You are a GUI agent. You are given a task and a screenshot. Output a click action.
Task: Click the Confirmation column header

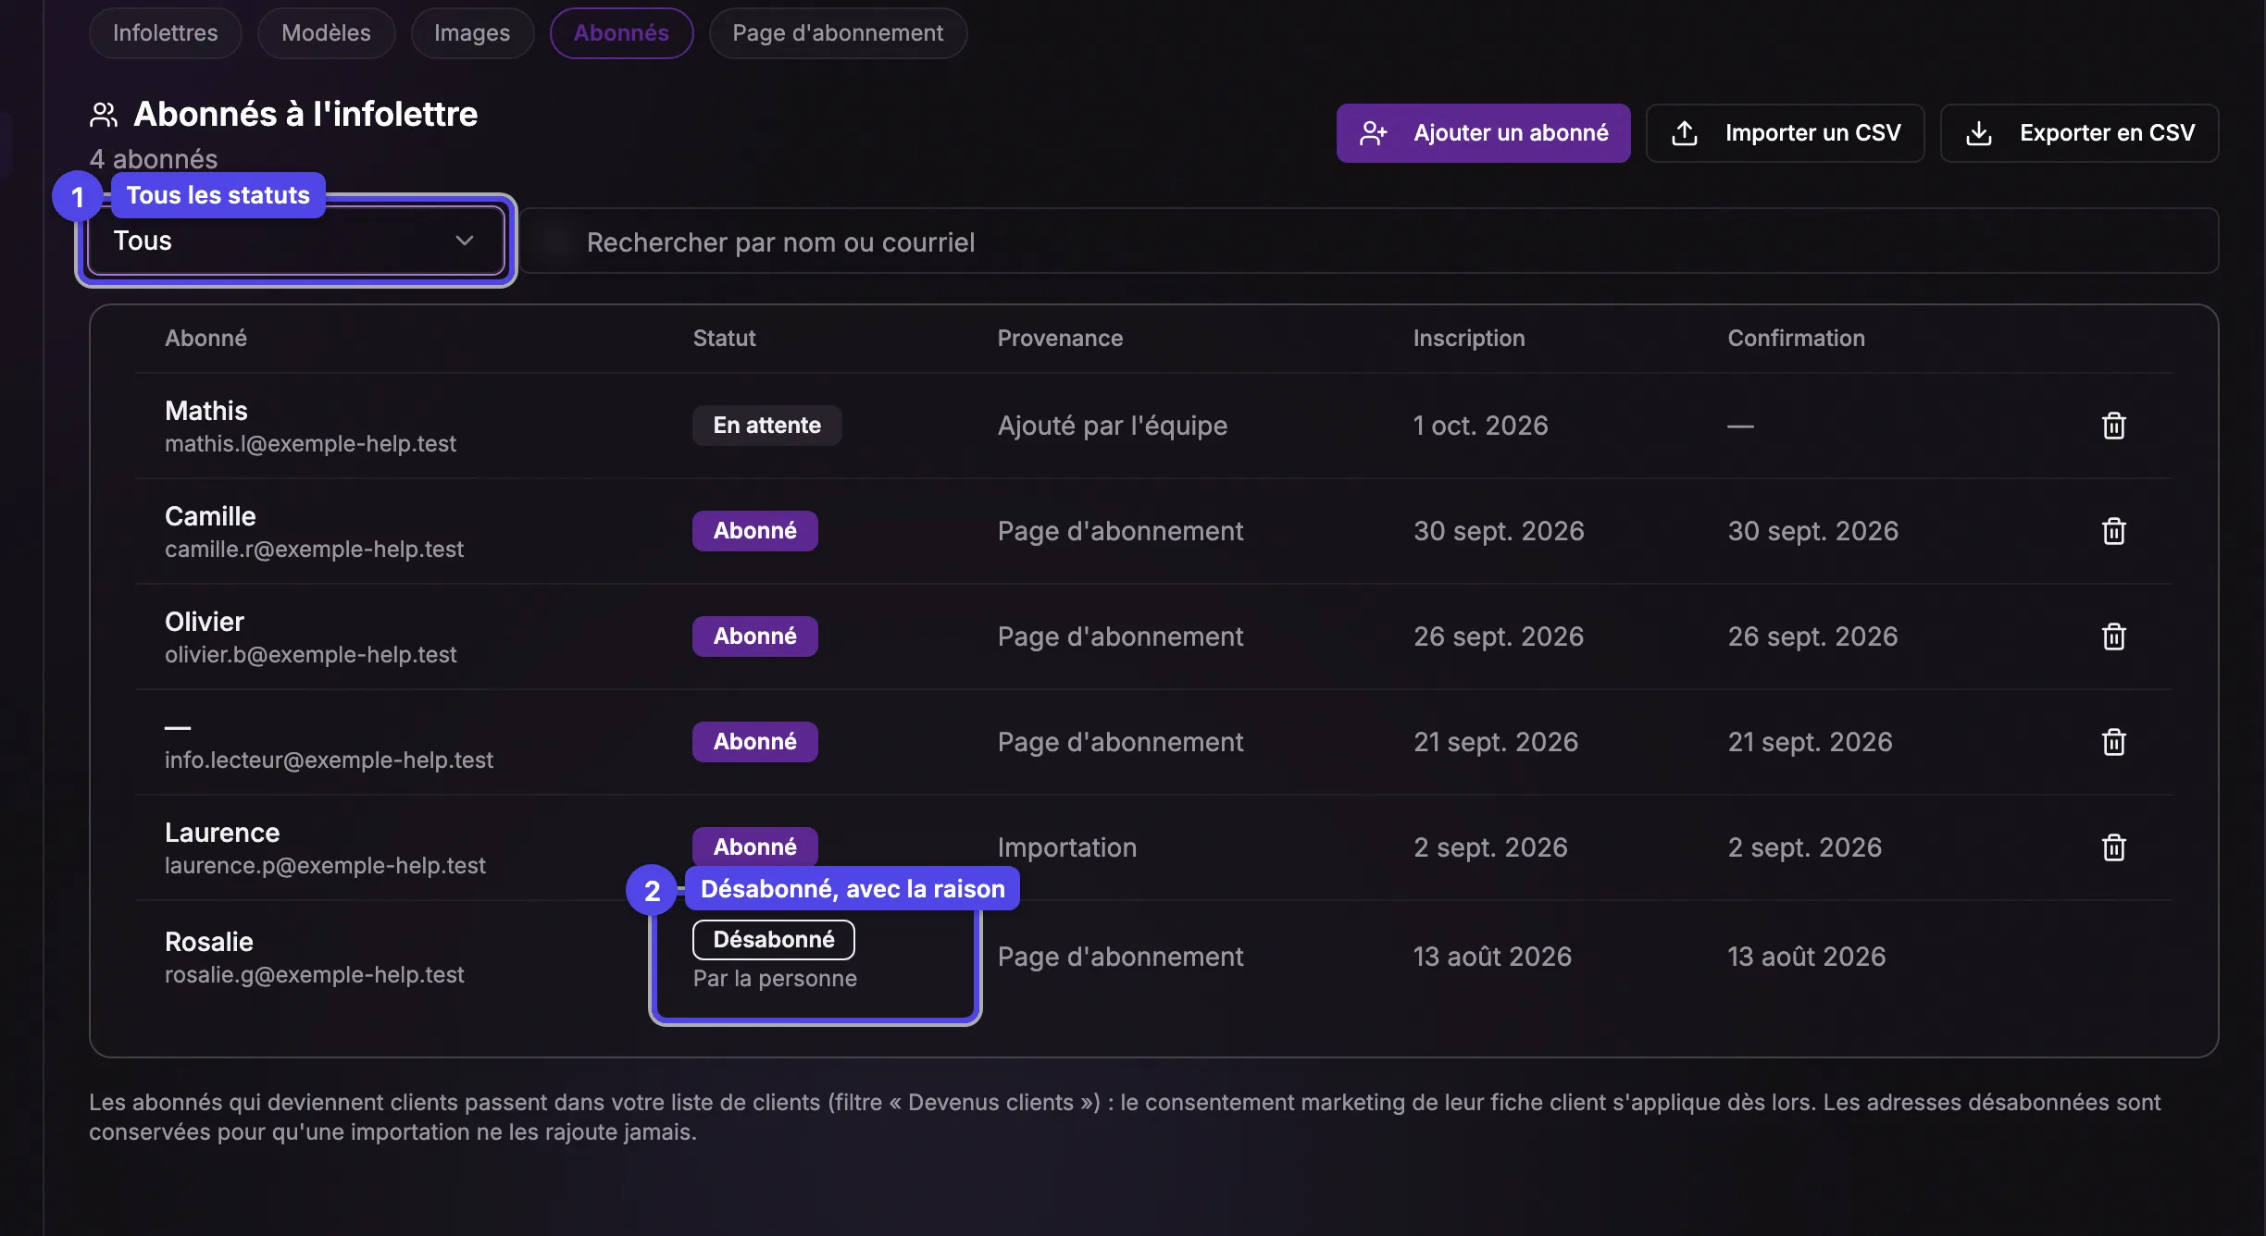coord(1796,339)
